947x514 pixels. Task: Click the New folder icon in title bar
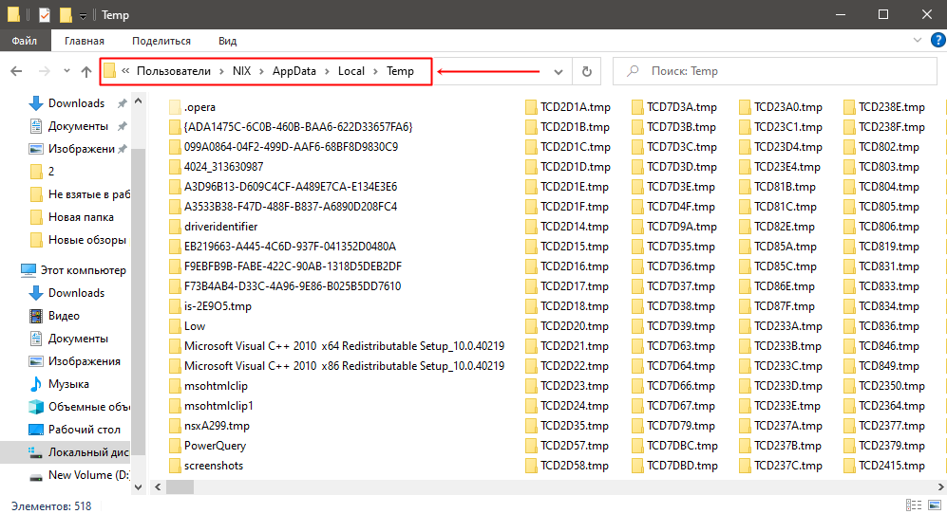[66, 15]
